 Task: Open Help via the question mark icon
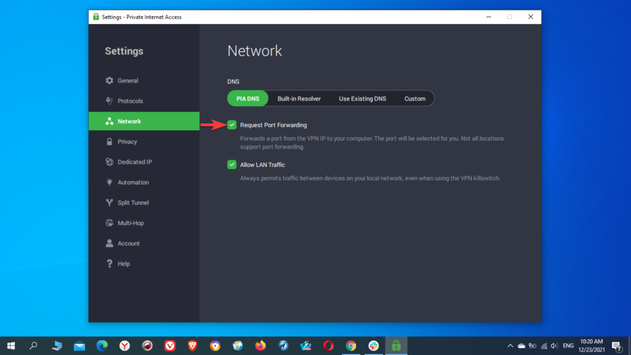(x=109, y=264)
